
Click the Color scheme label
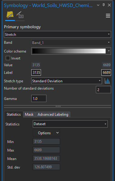click(x=15, y=51)
